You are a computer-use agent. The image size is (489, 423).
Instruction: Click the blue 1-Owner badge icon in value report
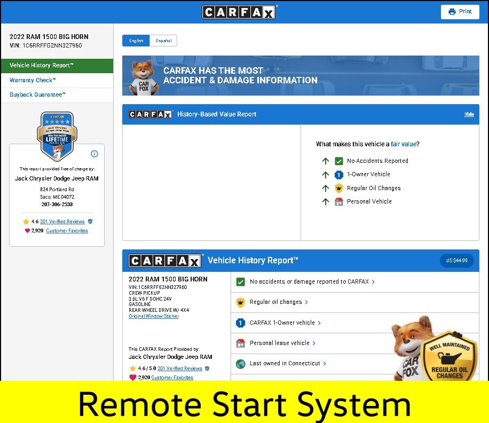pyautogui.click(x=338, y=175)
